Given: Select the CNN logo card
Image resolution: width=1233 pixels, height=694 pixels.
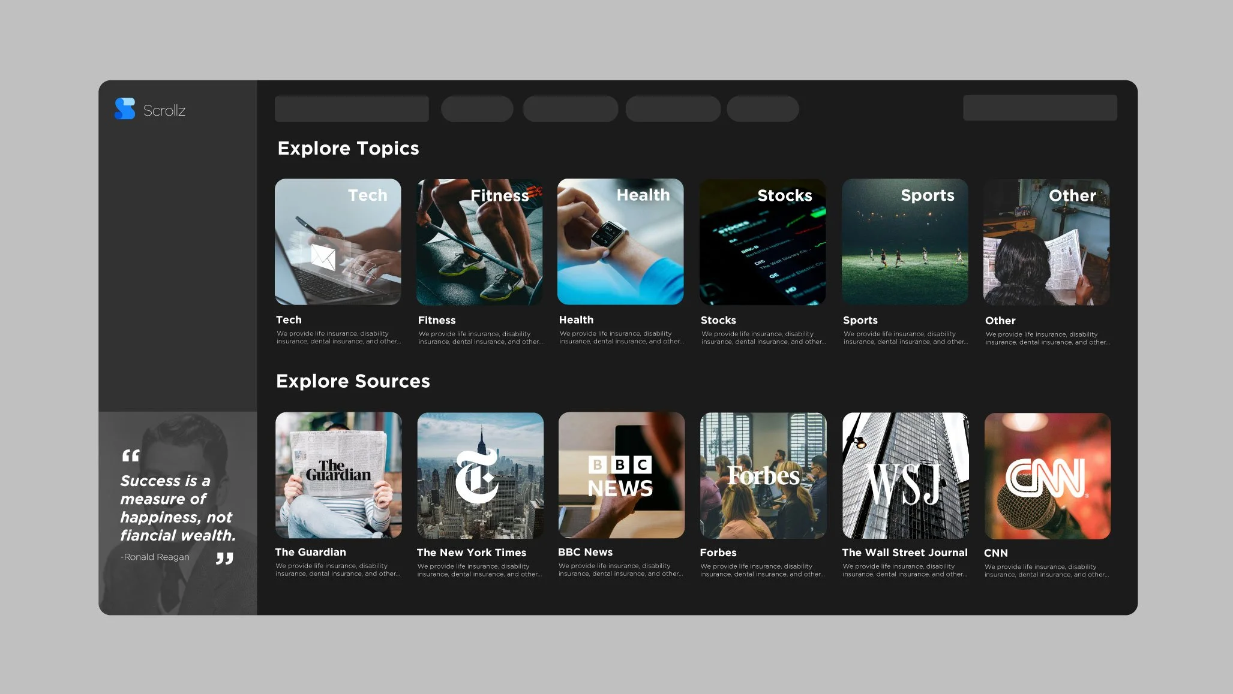Looking at the screenshot, I should point(1047,475).
